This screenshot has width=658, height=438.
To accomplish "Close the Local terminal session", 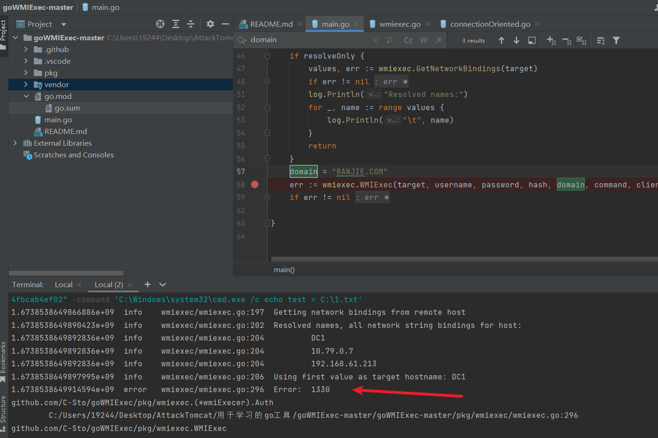I will point(79,285).
